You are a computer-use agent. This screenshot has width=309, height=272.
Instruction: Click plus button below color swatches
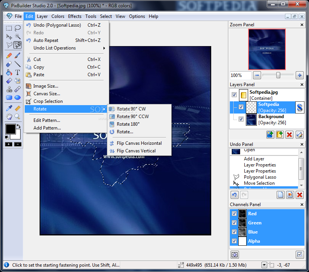coord(8,144)
